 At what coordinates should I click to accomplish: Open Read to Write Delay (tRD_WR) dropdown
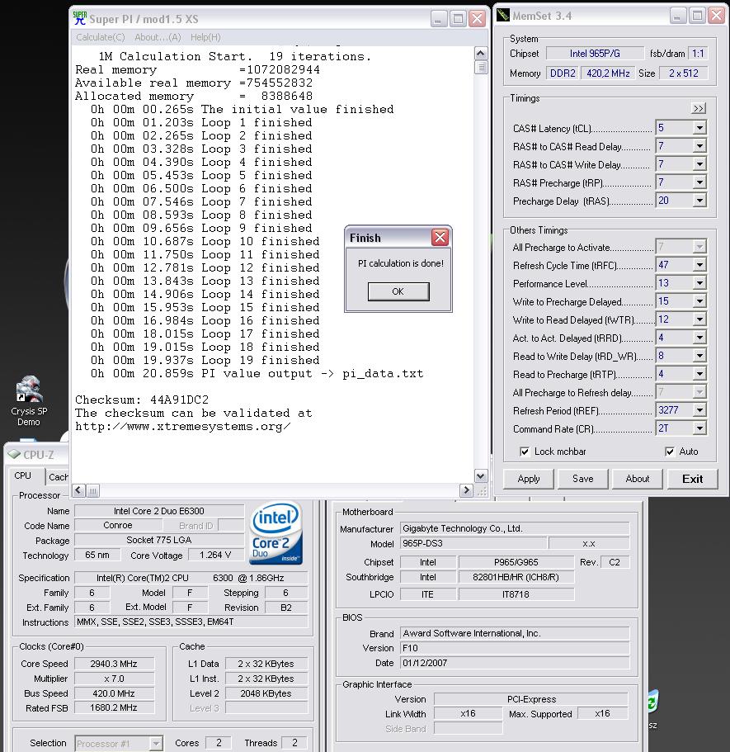(699, 356)
